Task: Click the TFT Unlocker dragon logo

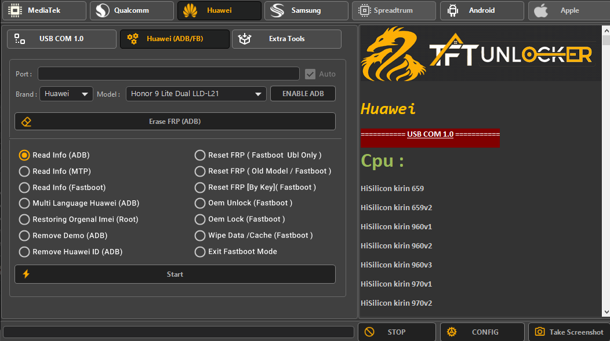Action: (x=392, y=54)
